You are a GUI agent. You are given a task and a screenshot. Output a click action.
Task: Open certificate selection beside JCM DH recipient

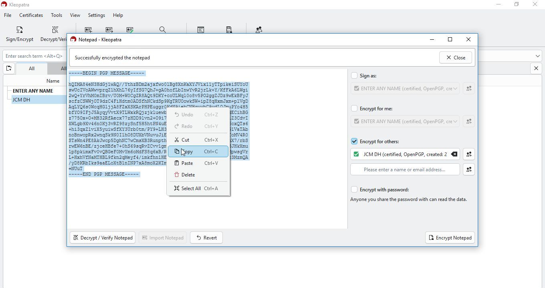(x=469, y=154)
